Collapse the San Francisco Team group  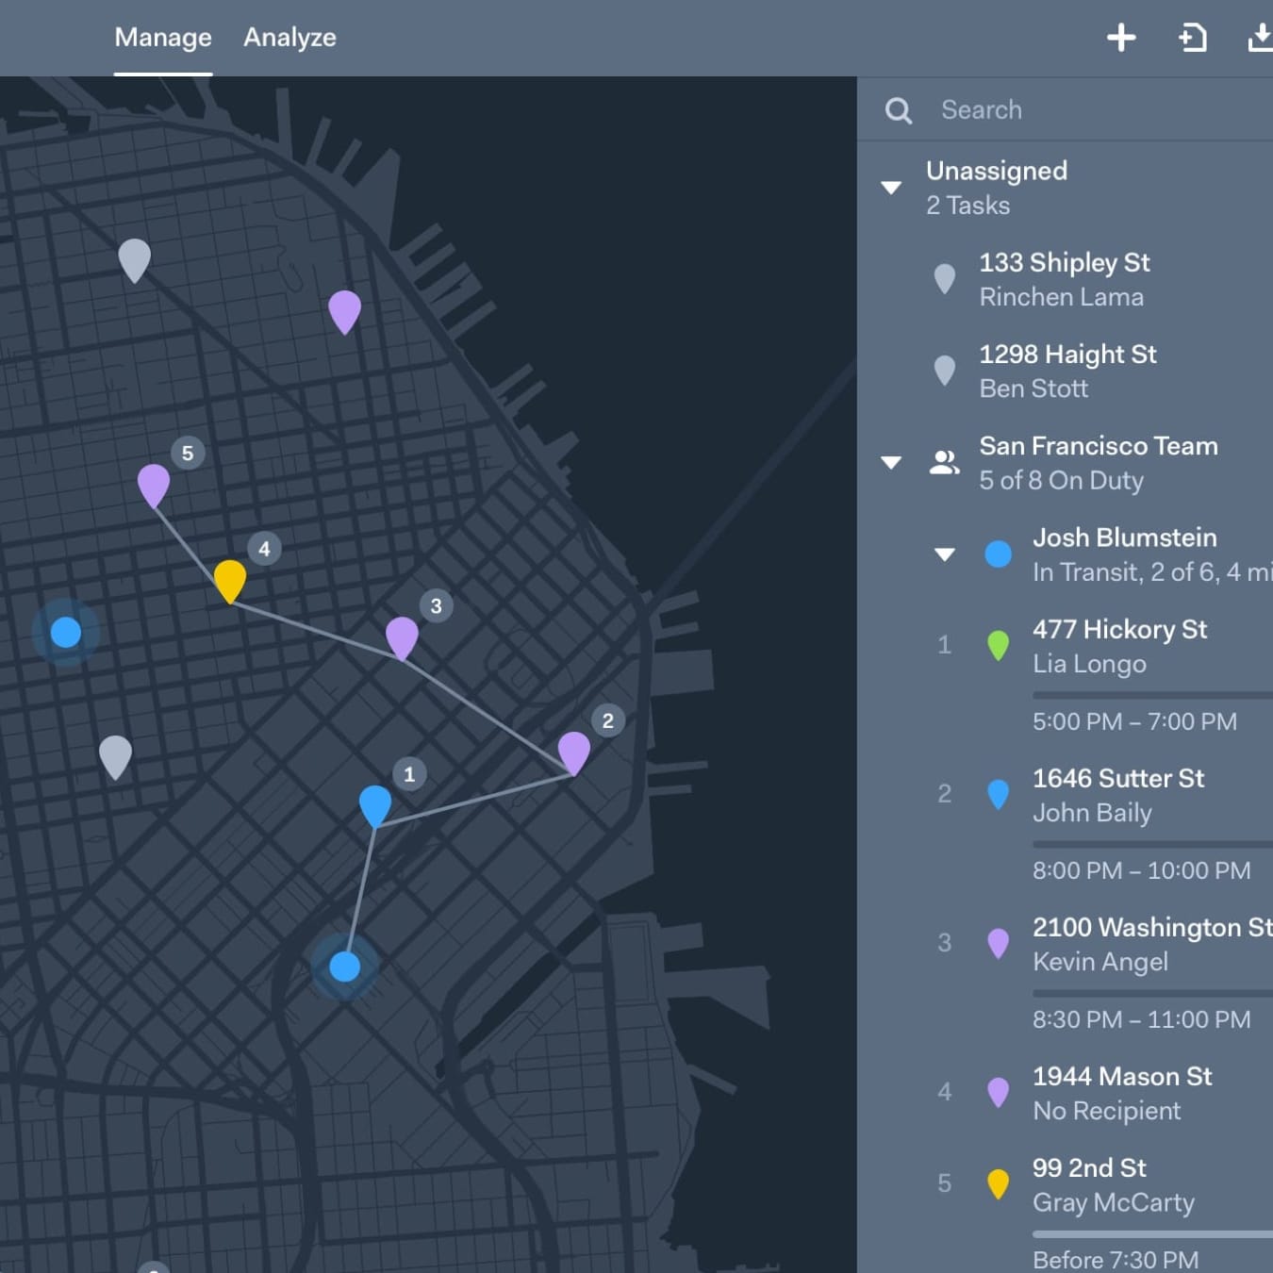890,462
